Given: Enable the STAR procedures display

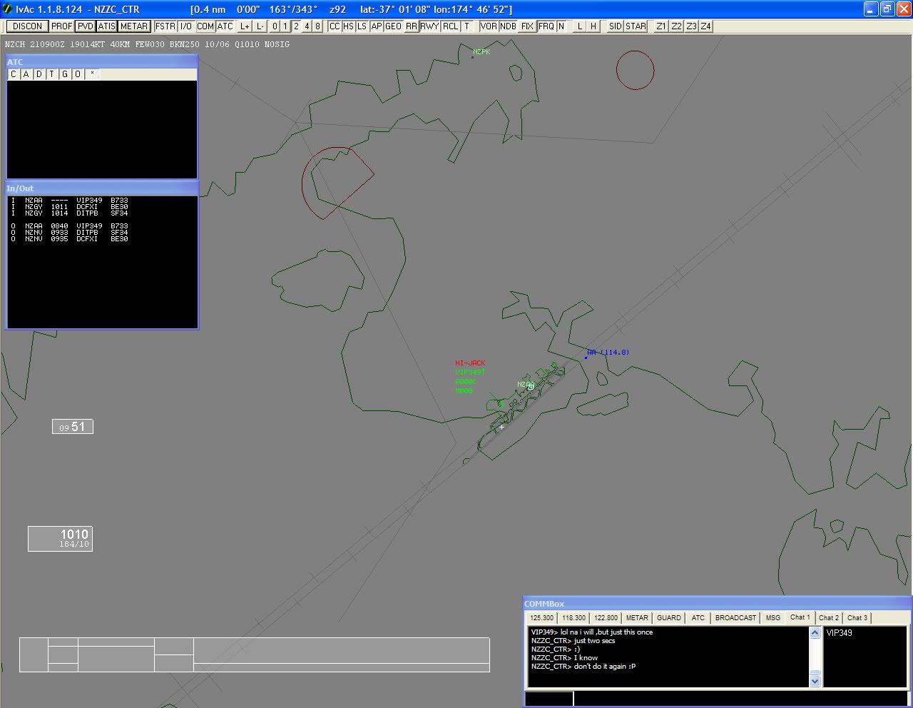Looking at the screenshot, I should tap(636, 26).
